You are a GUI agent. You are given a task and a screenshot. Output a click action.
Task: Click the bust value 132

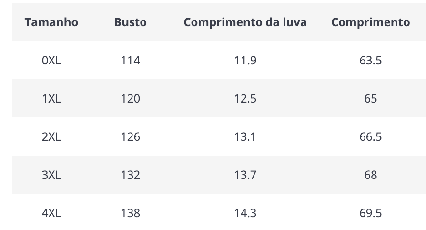[x=131, y=175]
